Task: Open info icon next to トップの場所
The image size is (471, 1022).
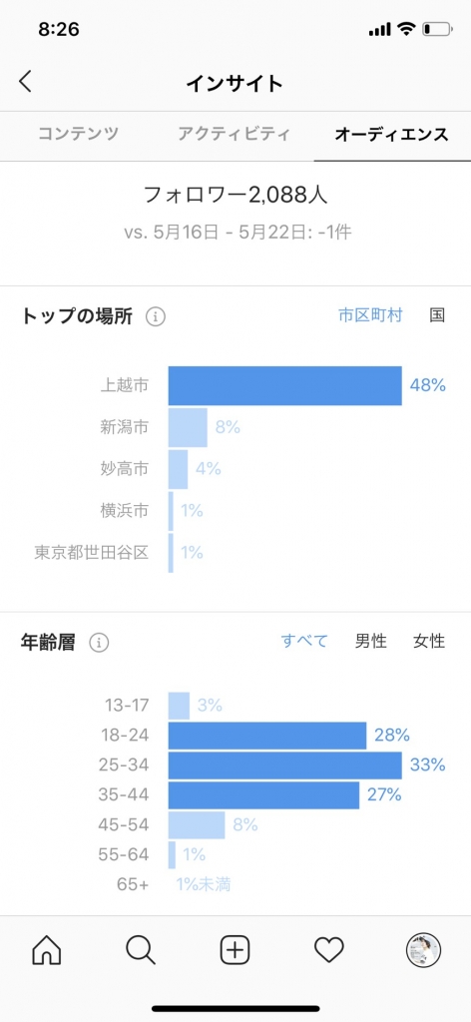Action: pos(156,317)
